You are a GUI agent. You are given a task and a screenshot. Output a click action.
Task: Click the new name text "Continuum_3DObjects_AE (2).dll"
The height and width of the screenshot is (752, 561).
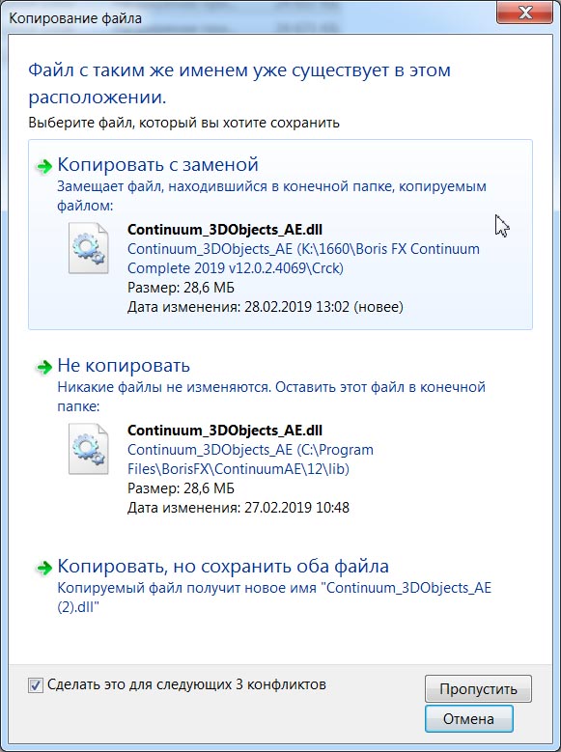tap(274, 598)
